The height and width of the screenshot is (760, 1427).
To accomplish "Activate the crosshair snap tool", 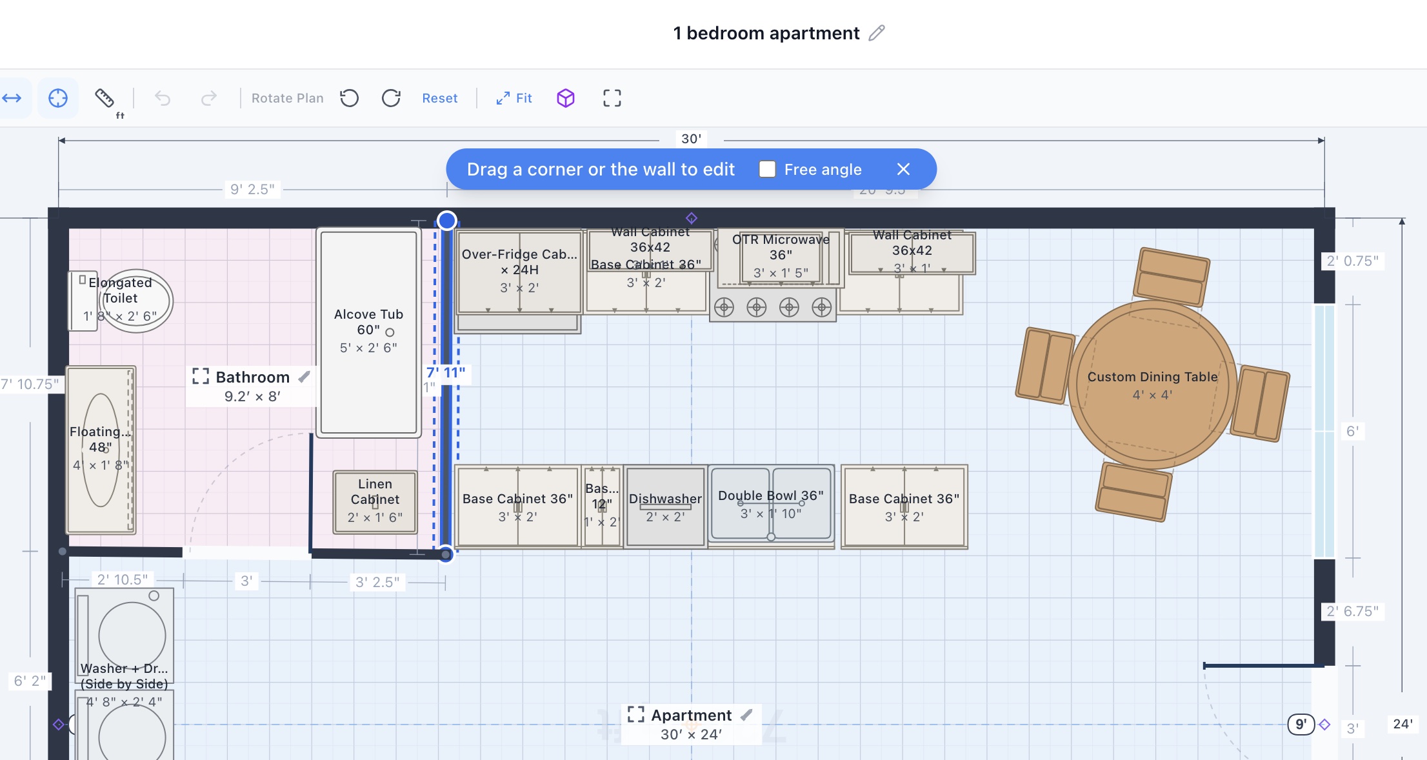I will tap(58, 98).
